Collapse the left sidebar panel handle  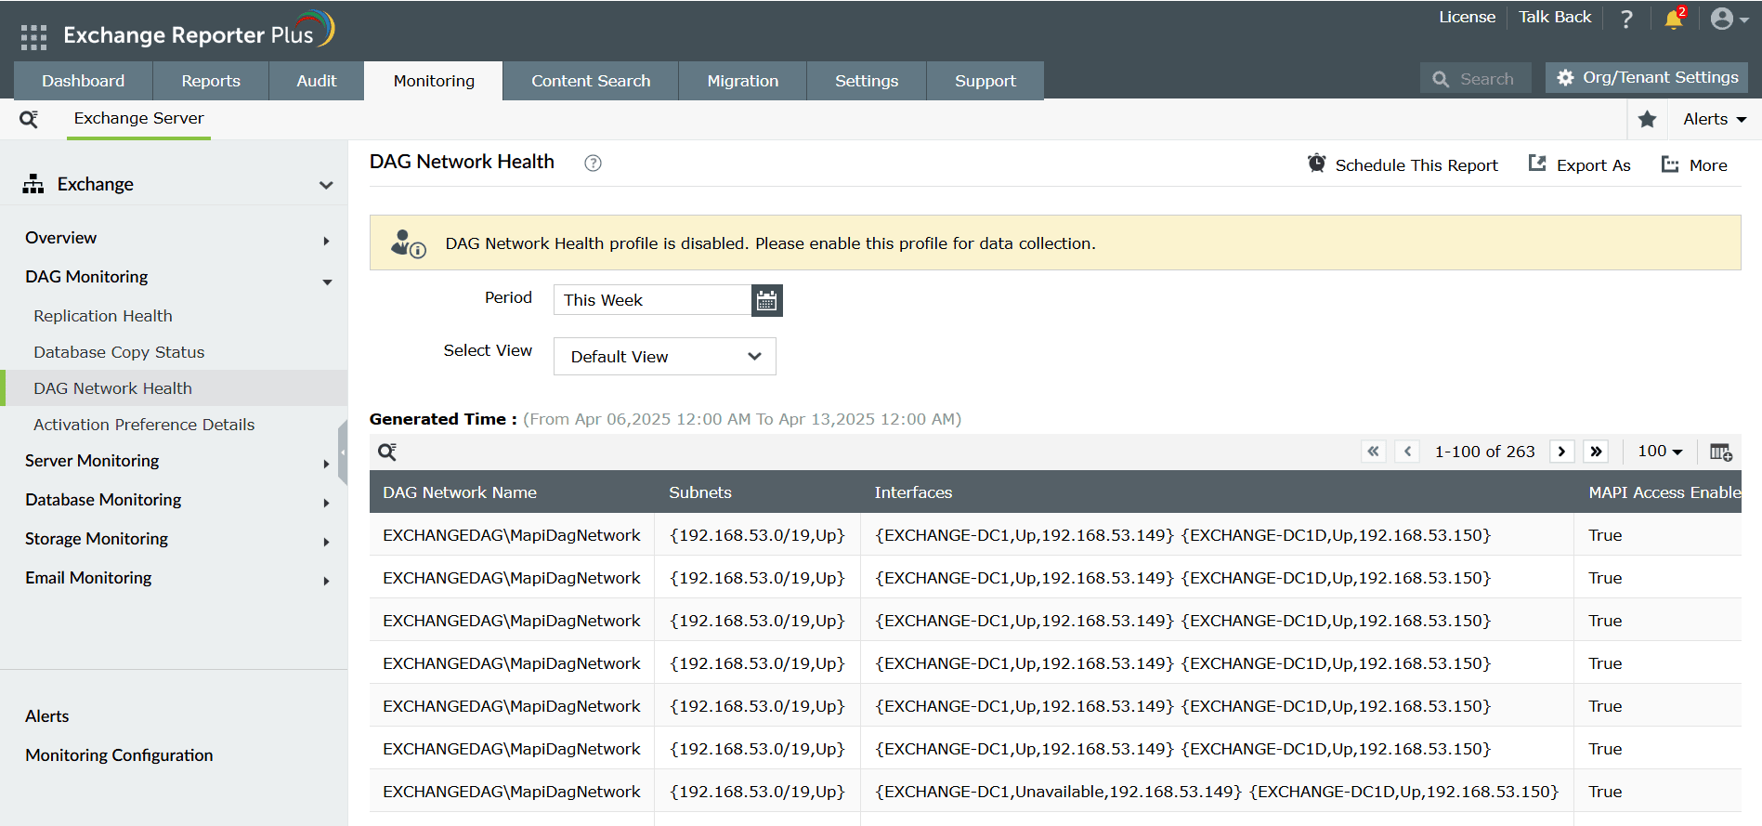point(343,452)
